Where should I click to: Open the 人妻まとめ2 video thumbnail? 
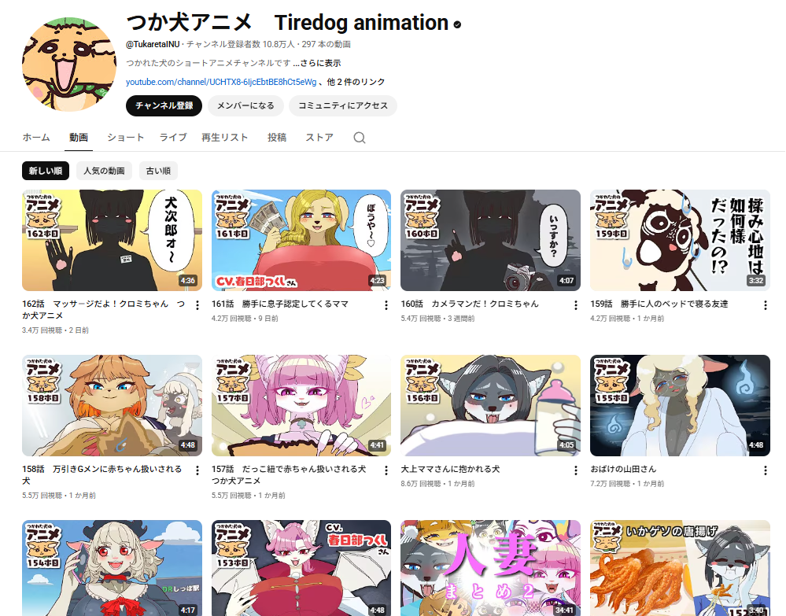point(490,568)
